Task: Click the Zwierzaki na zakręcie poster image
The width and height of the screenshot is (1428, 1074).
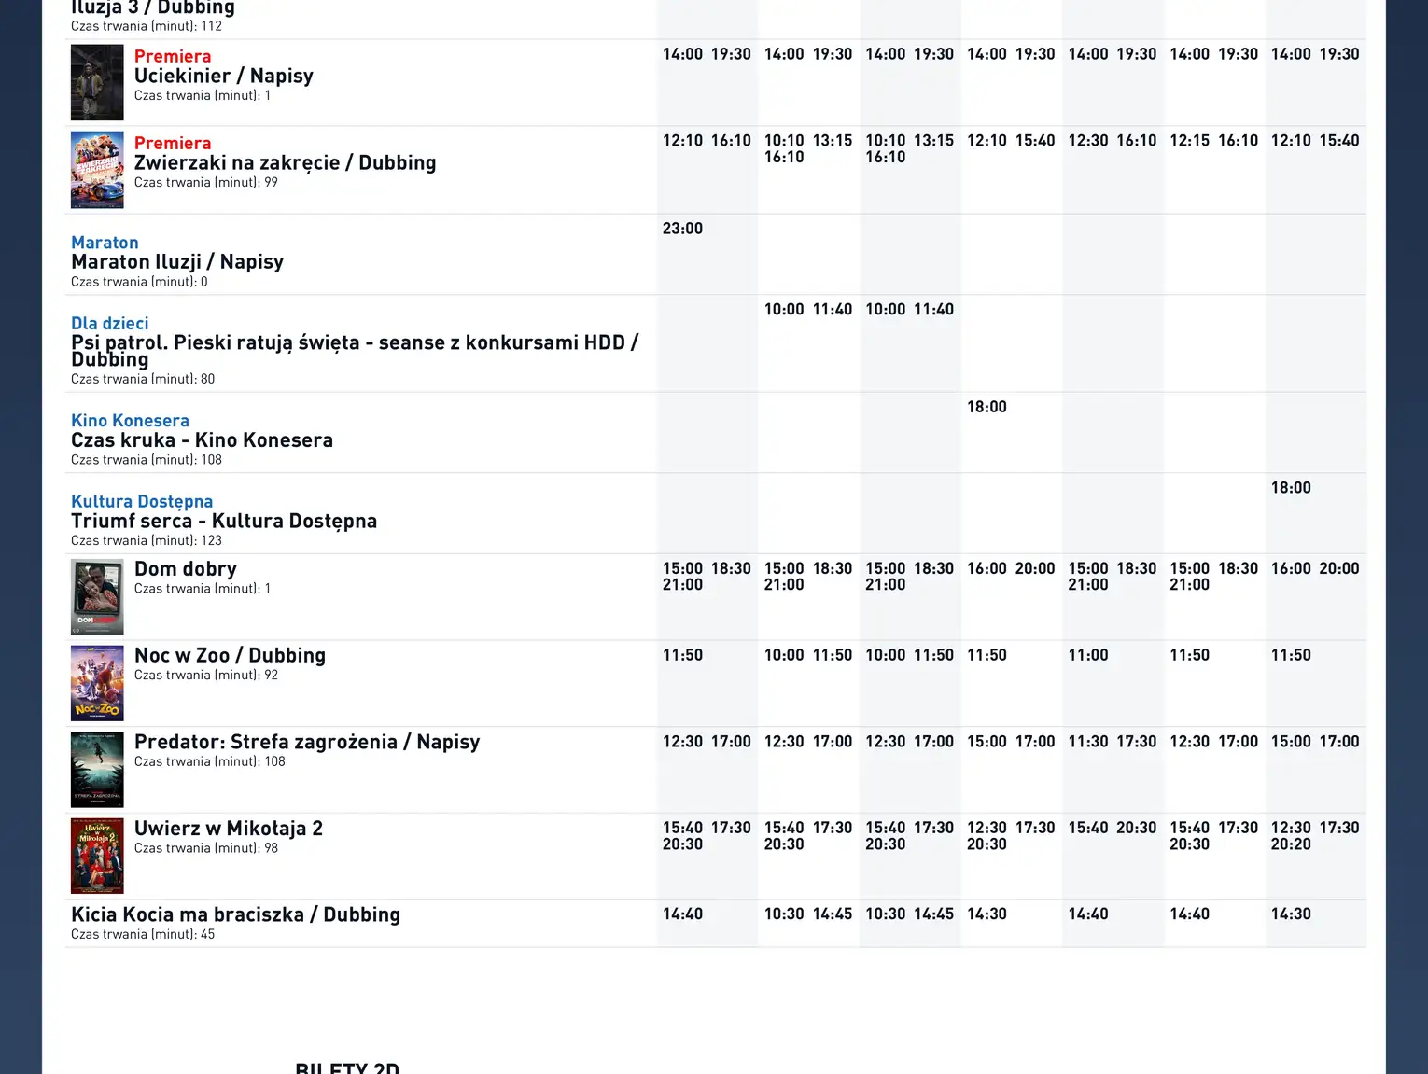Action: (97, 169)
